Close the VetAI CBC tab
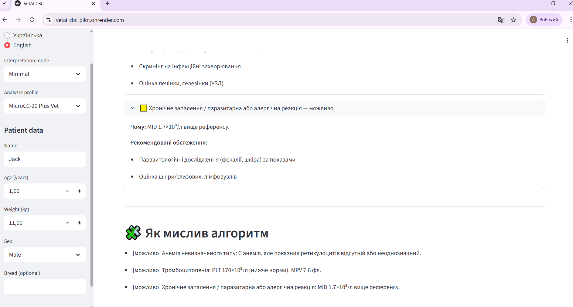 (94, 4)
